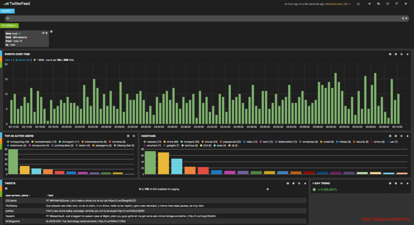Go to next page of tweets arrow
The height and width of the screenshot is (225, 414).
coord(268,189)
